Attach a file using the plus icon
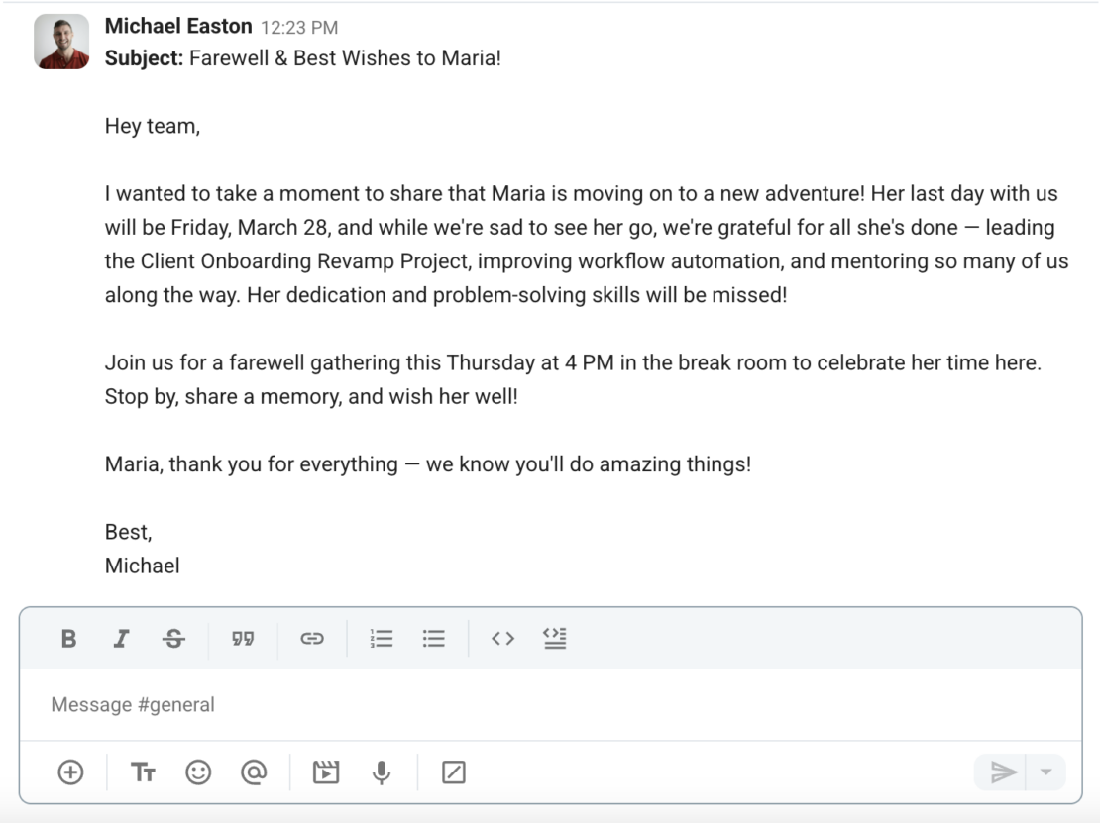This screenshot has width=1100, height=823. [69, 772]
